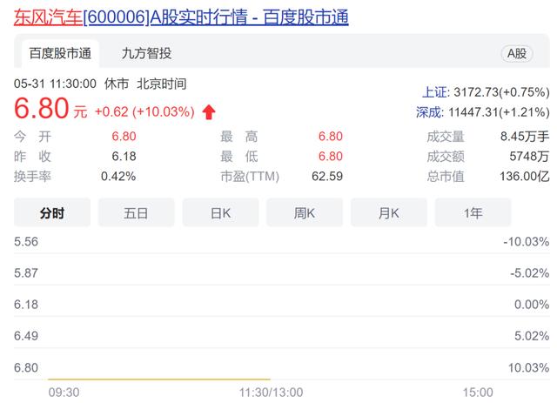Click the 成交量 value 8.45万手
557x403 pixels.
[525, 137]
